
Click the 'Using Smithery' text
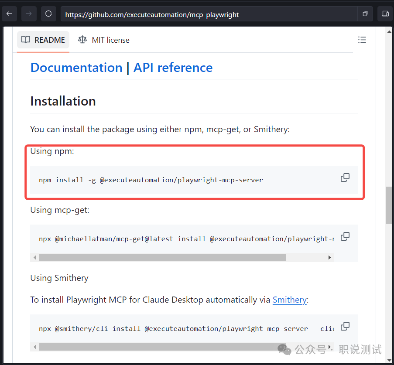tap(59, 278)
